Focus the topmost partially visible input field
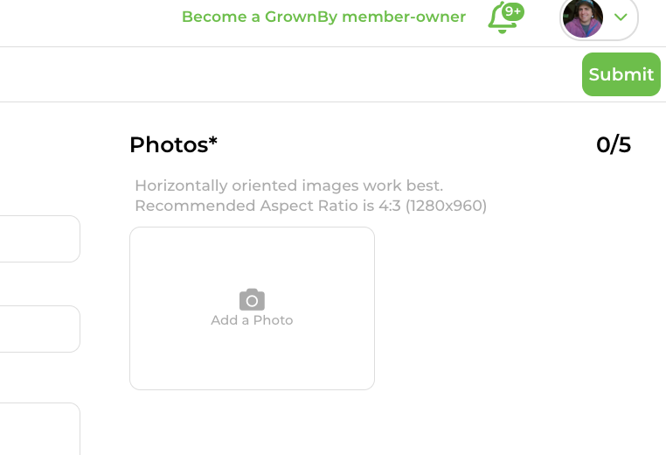Viewport: 666px width, 455px height. pos(40,239)
